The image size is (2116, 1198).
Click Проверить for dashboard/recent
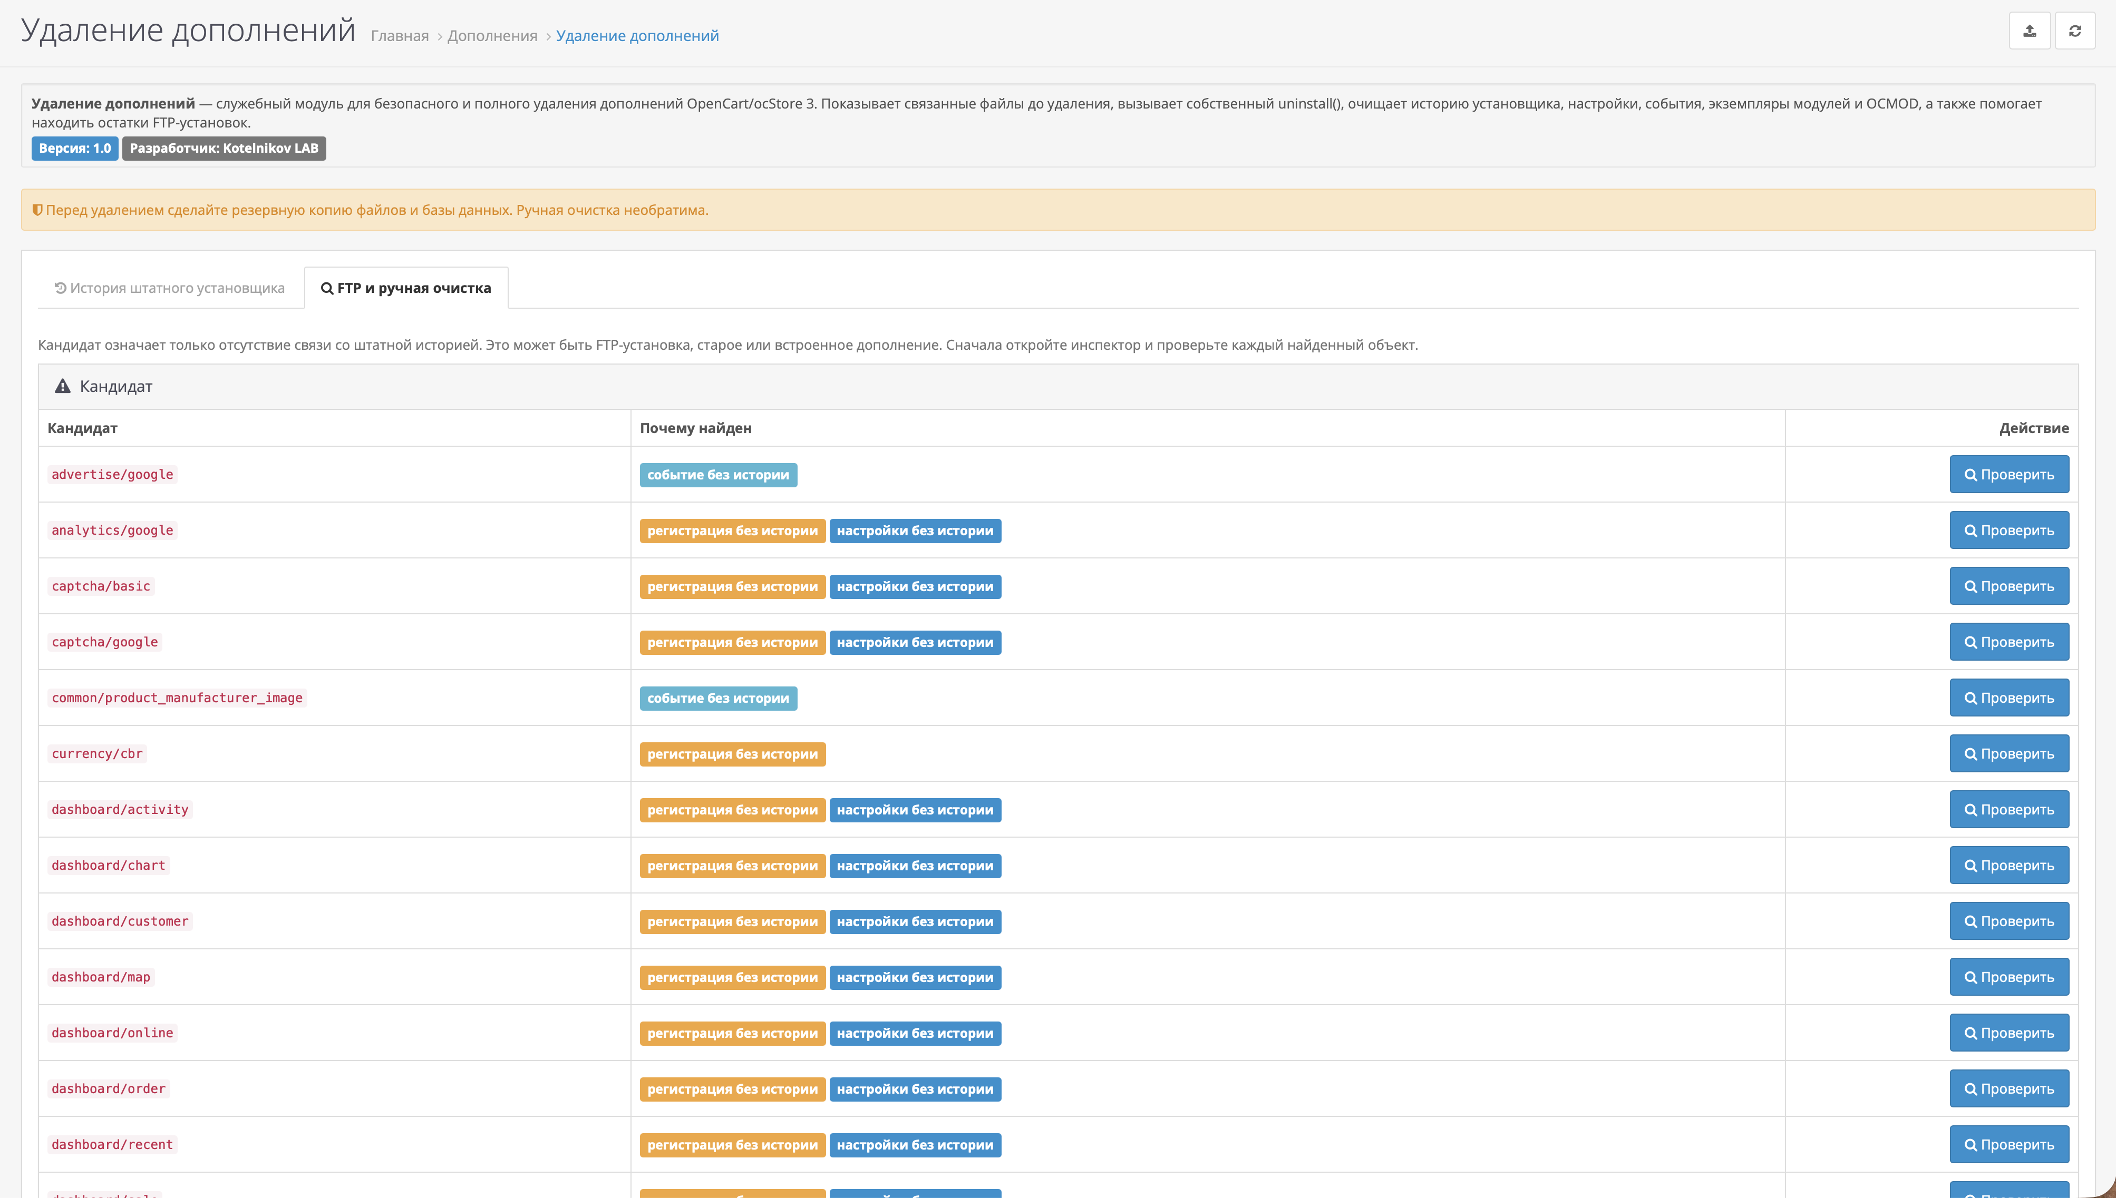click(2009, 1144)
